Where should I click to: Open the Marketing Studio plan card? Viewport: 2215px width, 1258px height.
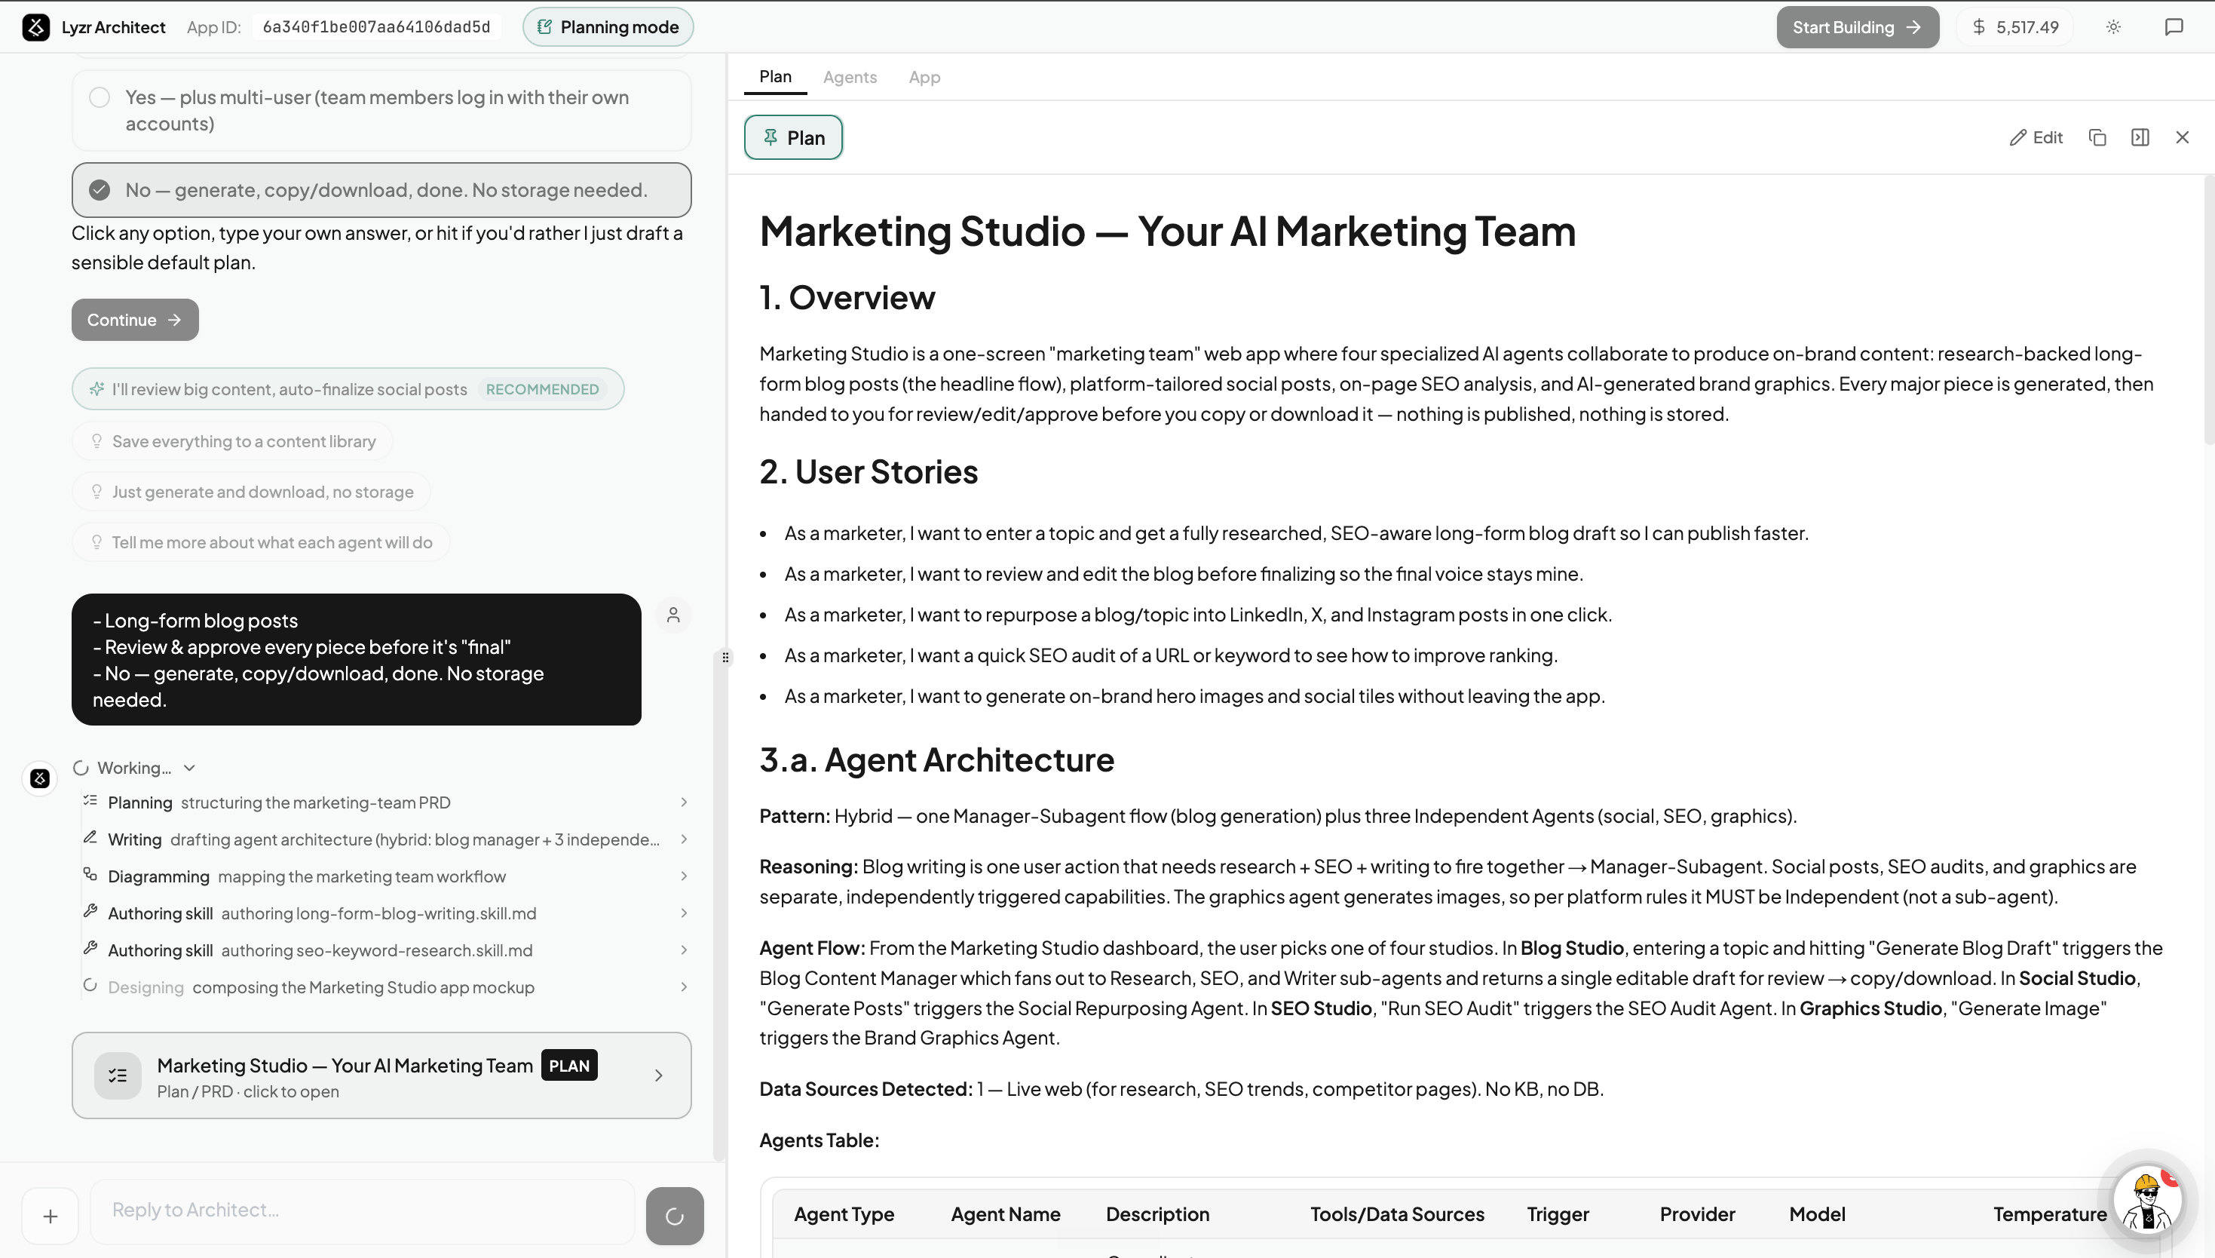click(381, 1075)
